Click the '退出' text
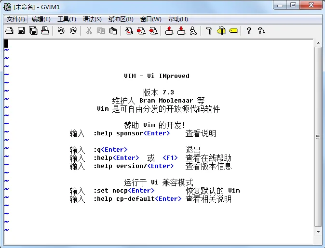 (193, 150)
